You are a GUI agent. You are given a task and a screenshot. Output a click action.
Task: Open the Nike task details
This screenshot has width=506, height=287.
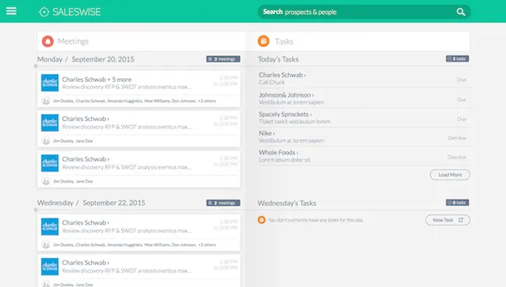click(x=364, y=136)
